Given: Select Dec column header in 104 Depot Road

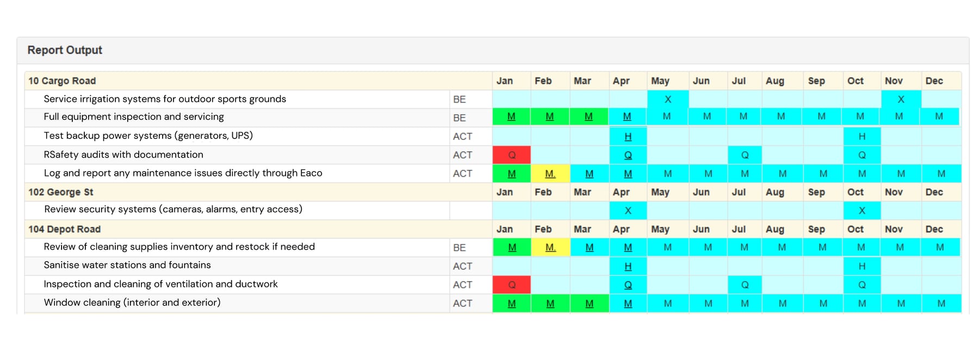Looking at the screenshot, I should click(934, 229).
